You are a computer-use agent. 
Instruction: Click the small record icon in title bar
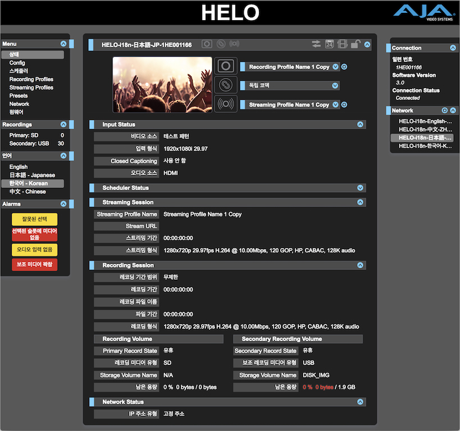[x=207, y=44]
